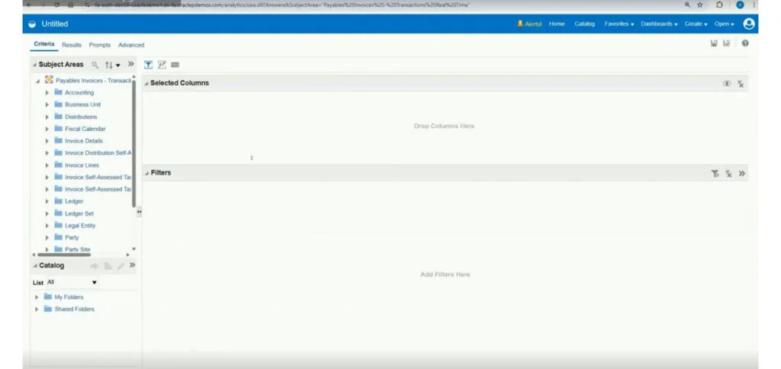Open the Help question mark icon

click(745, 43)
